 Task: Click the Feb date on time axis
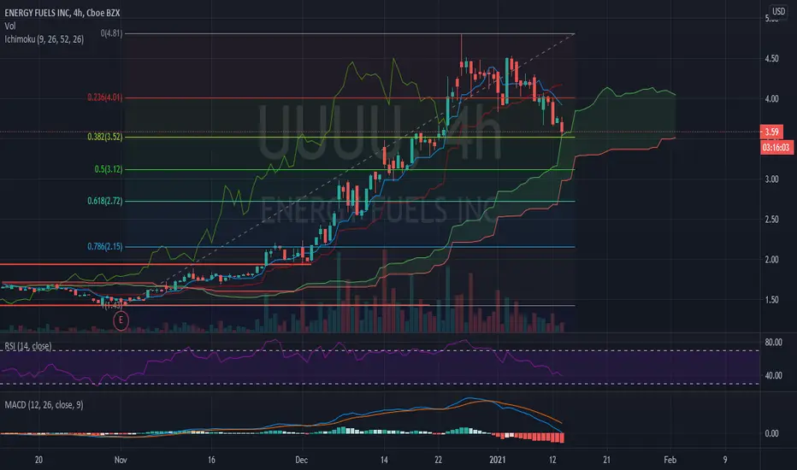(x=670, y=460)
